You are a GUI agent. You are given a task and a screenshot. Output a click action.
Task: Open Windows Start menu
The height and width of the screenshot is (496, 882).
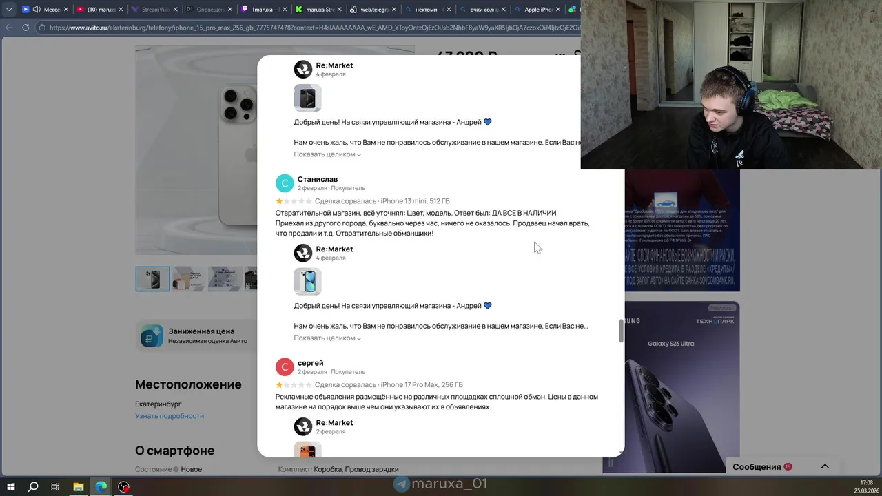click(x=11, y=486)
